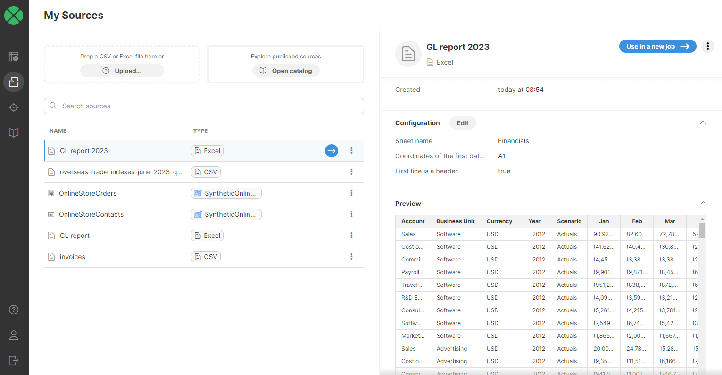Viewport: 722px width, 375px height.
Task: Click the Use in a new job button
Action: point(657,46)
